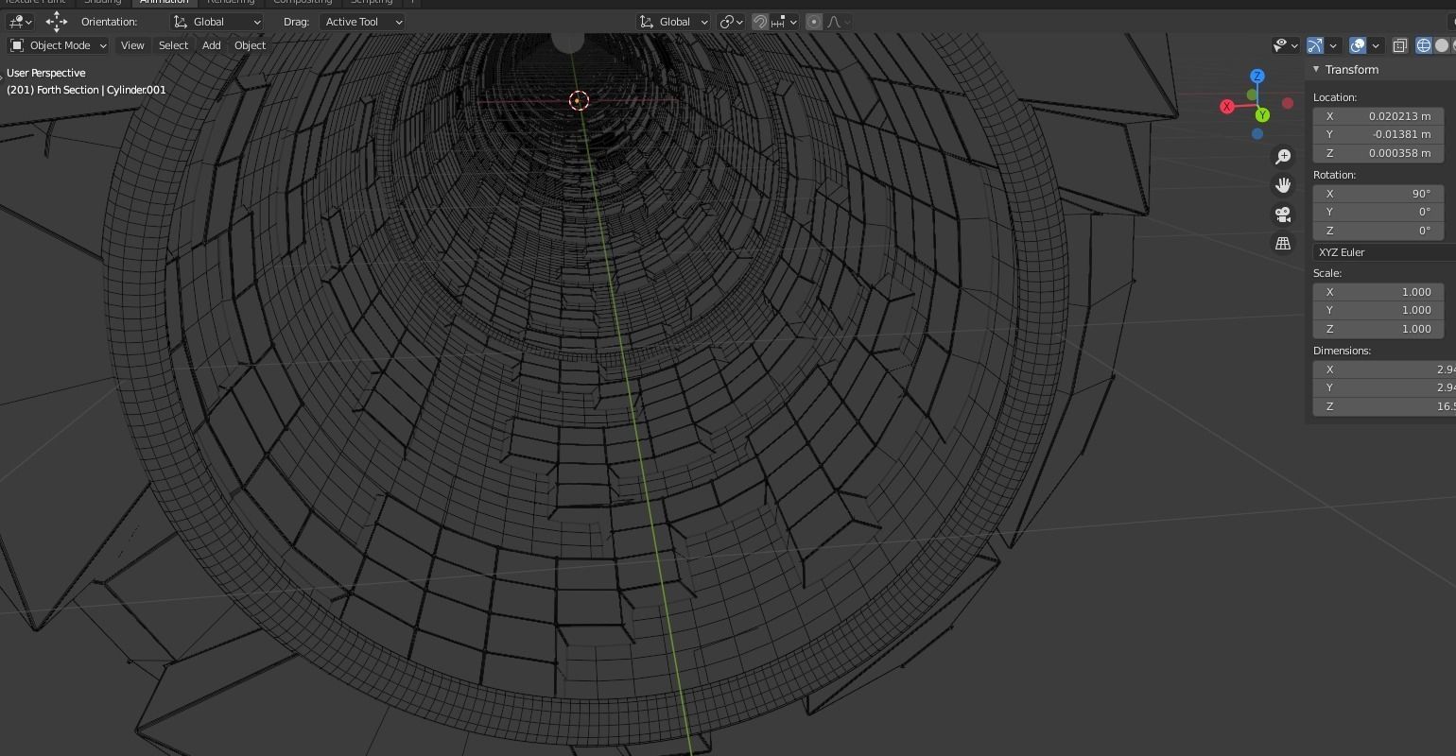1456x756 pixels.
Task: Open the Drag Active Tool dropdown
Action: (363, 21)
